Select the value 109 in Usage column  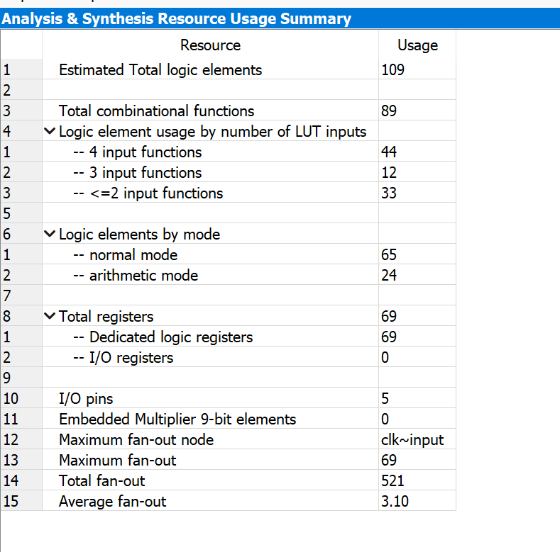393,69
